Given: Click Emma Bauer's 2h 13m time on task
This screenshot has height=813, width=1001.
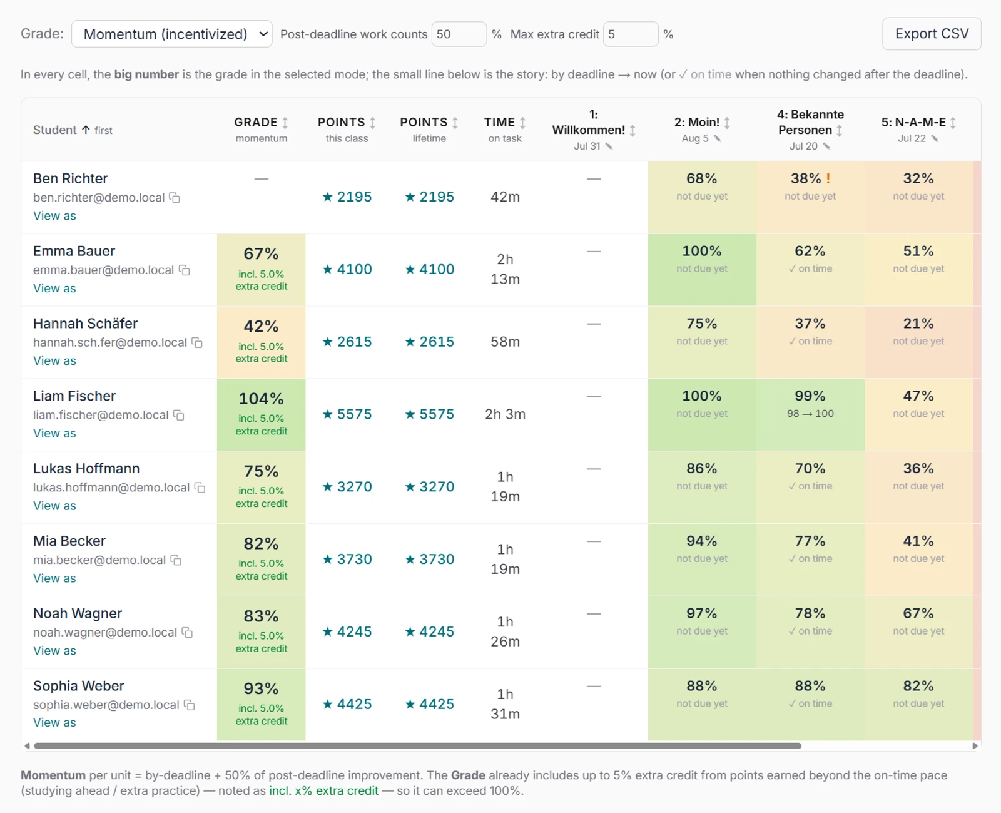Looking at the screenshot, I should click(505, 270).
